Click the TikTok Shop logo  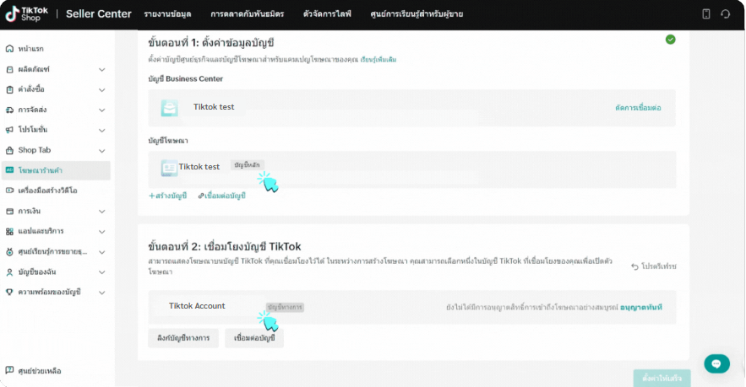pyautogui.click(x=29, y=13)
